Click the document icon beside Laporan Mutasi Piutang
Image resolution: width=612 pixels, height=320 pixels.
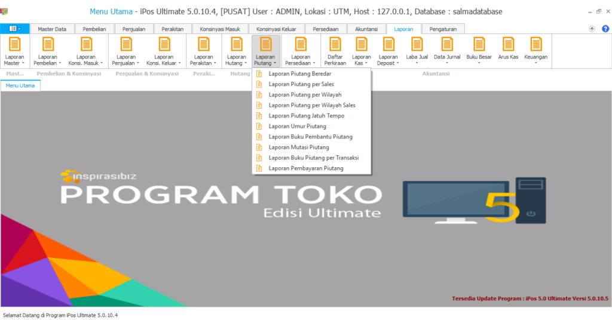click(x=259, y=147)
